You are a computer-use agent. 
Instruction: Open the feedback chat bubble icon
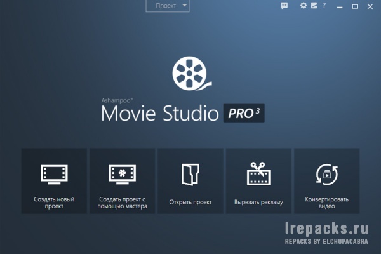(x=284, y=5)
